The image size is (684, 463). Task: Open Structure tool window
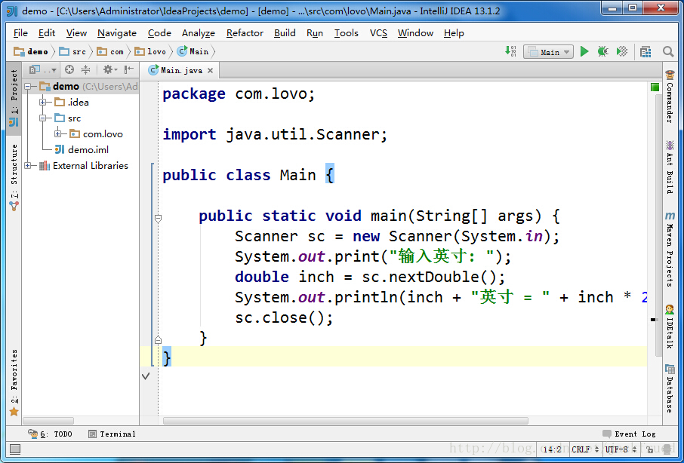(14, 178)
